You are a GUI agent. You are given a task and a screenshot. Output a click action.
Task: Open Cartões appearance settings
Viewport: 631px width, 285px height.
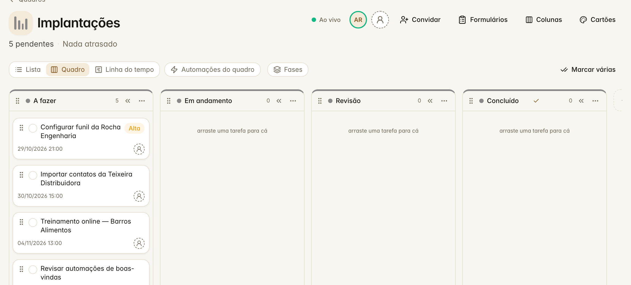[597, 20]
